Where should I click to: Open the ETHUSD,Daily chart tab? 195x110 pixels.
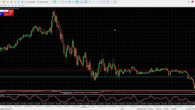coord(157,107)
